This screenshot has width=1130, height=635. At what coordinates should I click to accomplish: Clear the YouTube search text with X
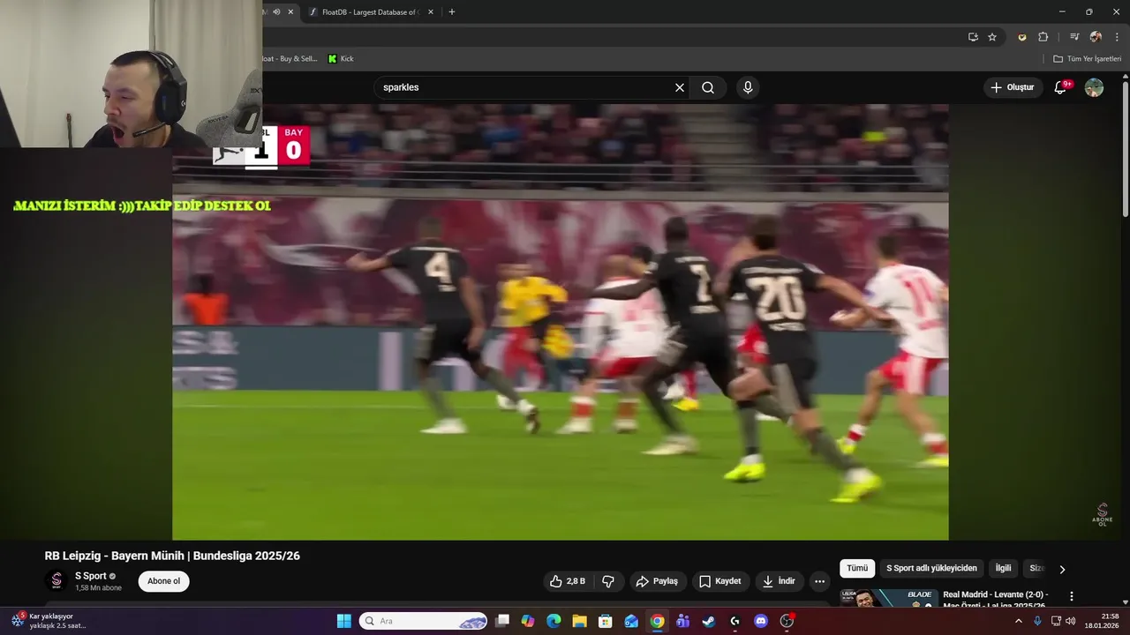(x=680, y=87)
